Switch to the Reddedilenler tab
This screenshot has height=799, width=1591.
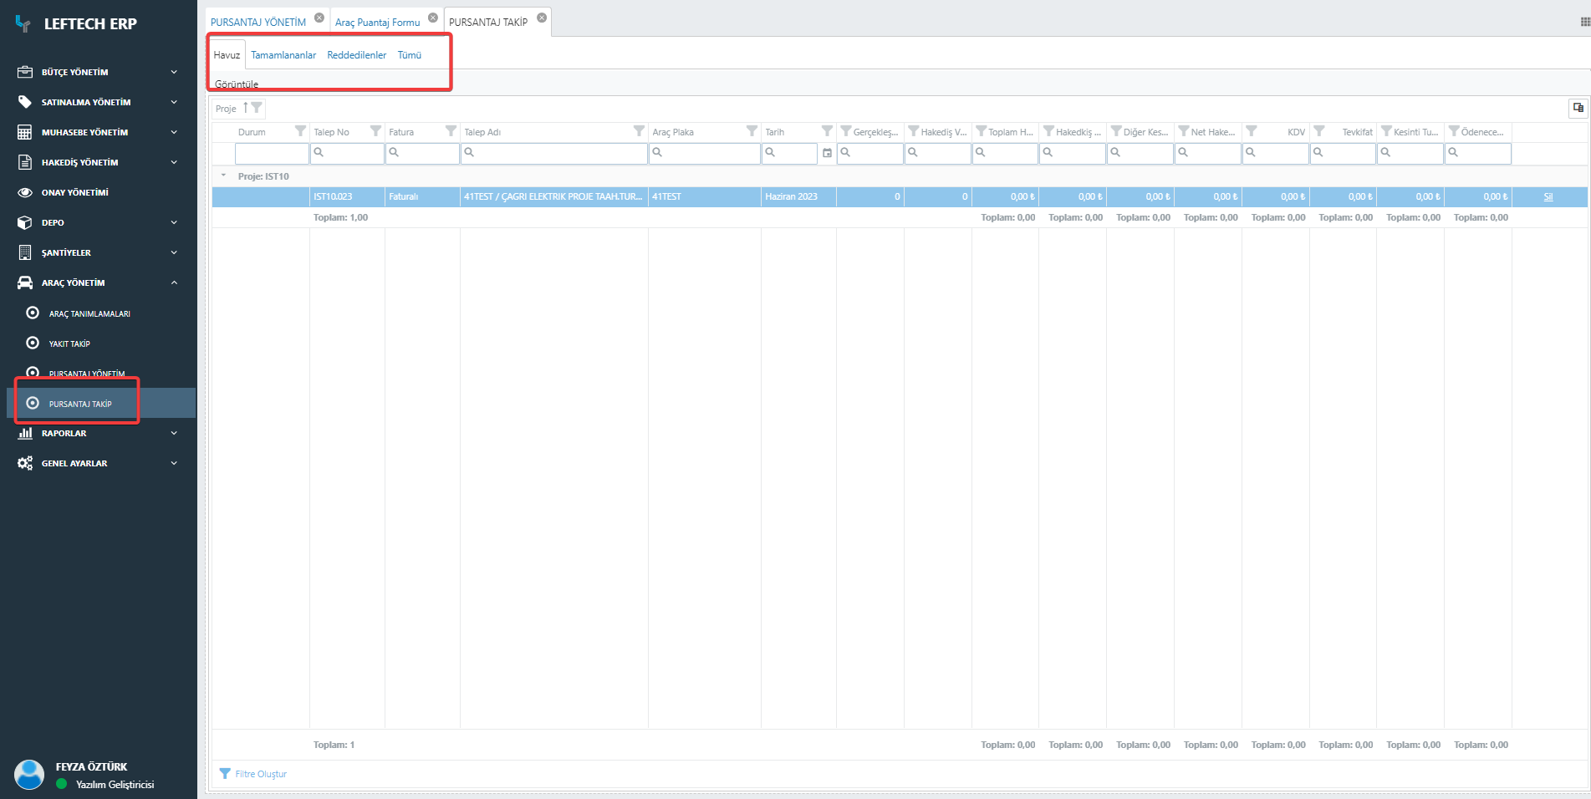[x=356, y=55]
